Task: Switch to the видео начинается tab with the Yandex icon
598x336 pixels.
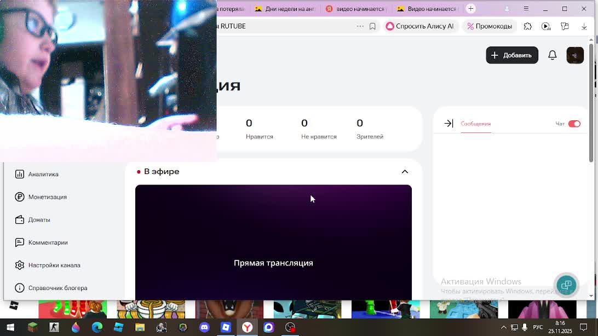Action: pos(357,9)
